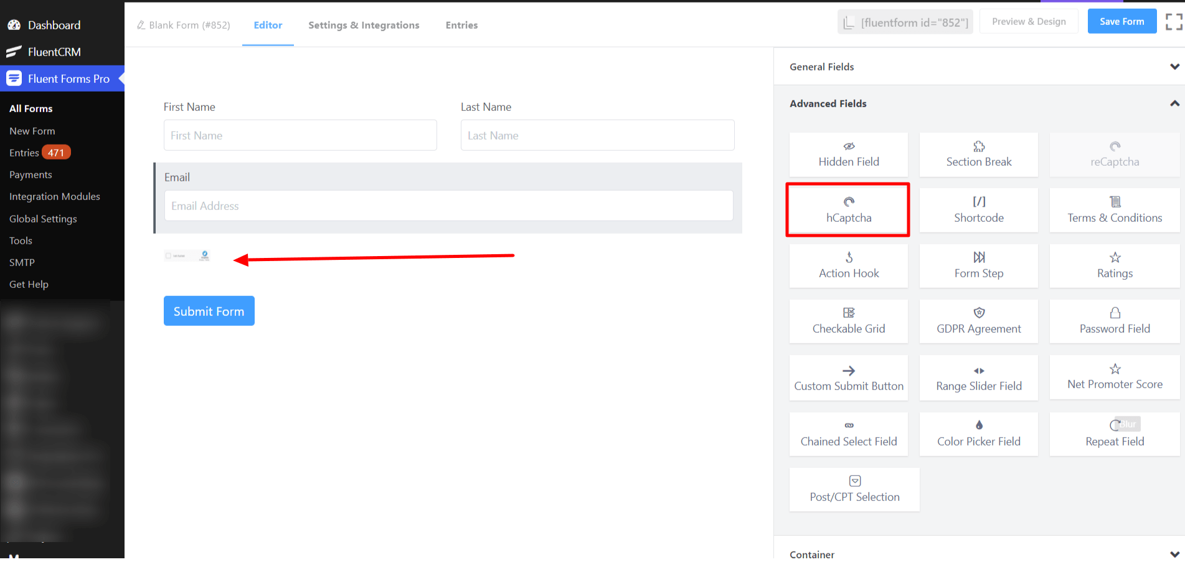Click the Save Form button
The width and height of the screenshot is (1185, 567).
tap(1121, 21)
